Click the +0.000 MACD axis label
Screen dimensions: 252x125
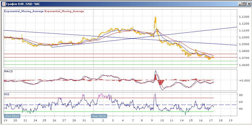tap(244, 80)
